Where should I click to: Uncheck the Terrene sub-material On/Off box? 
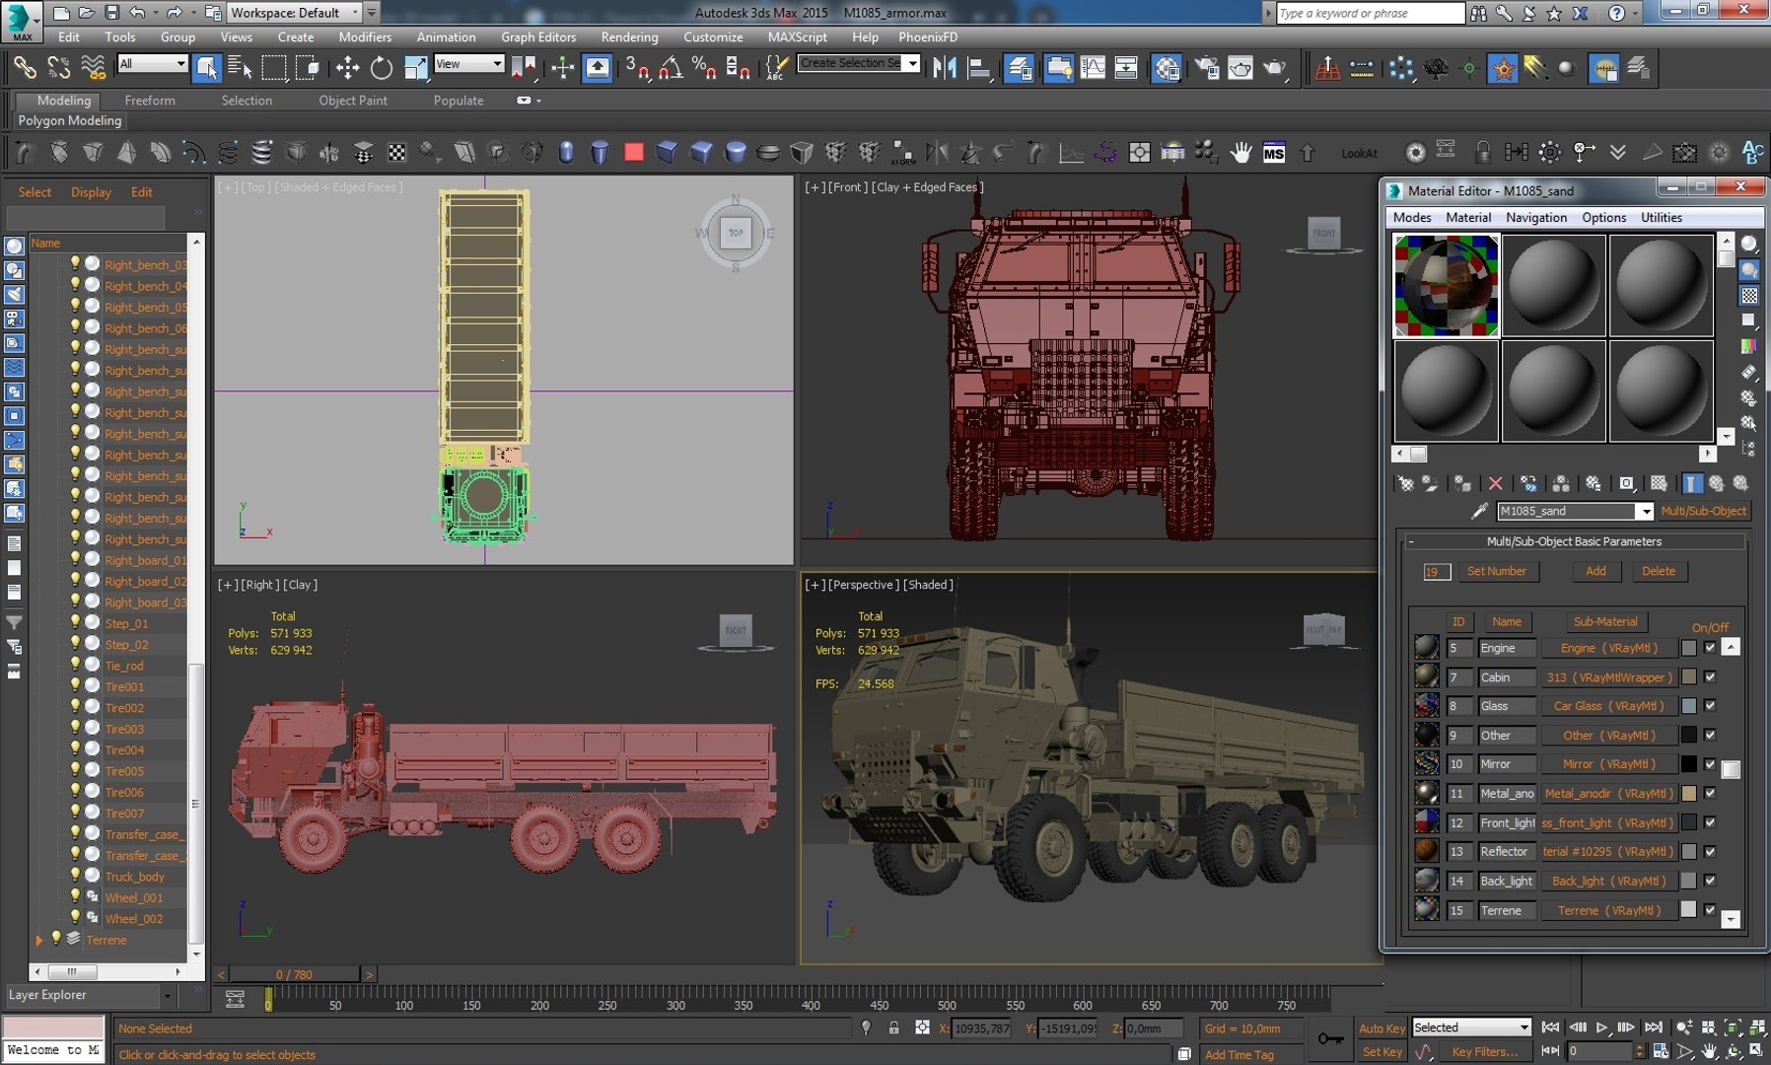1710,910
